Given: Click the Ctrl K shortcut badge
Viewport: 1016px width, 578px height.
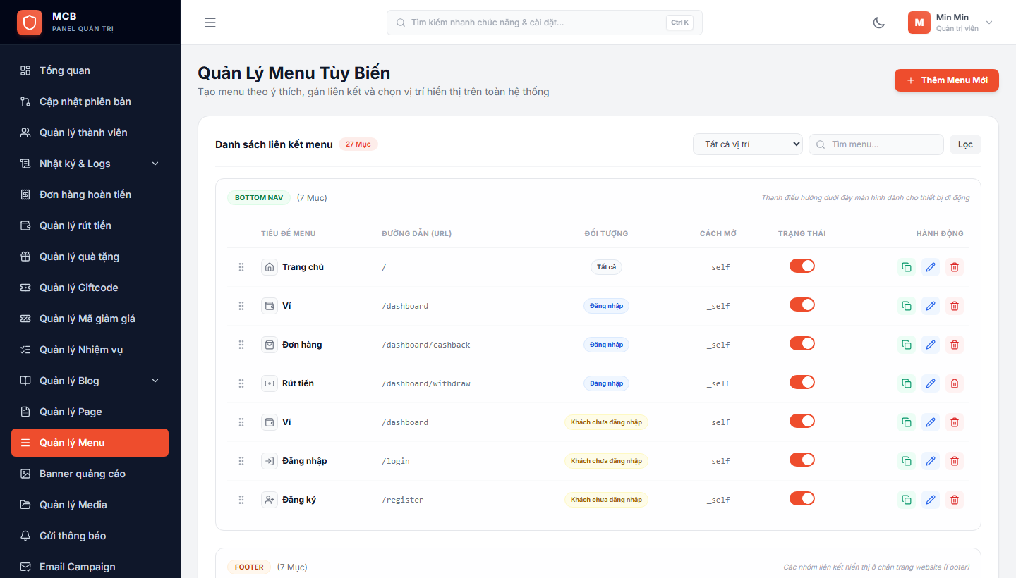Looking at the screenshot, I should tap(680, 23).
